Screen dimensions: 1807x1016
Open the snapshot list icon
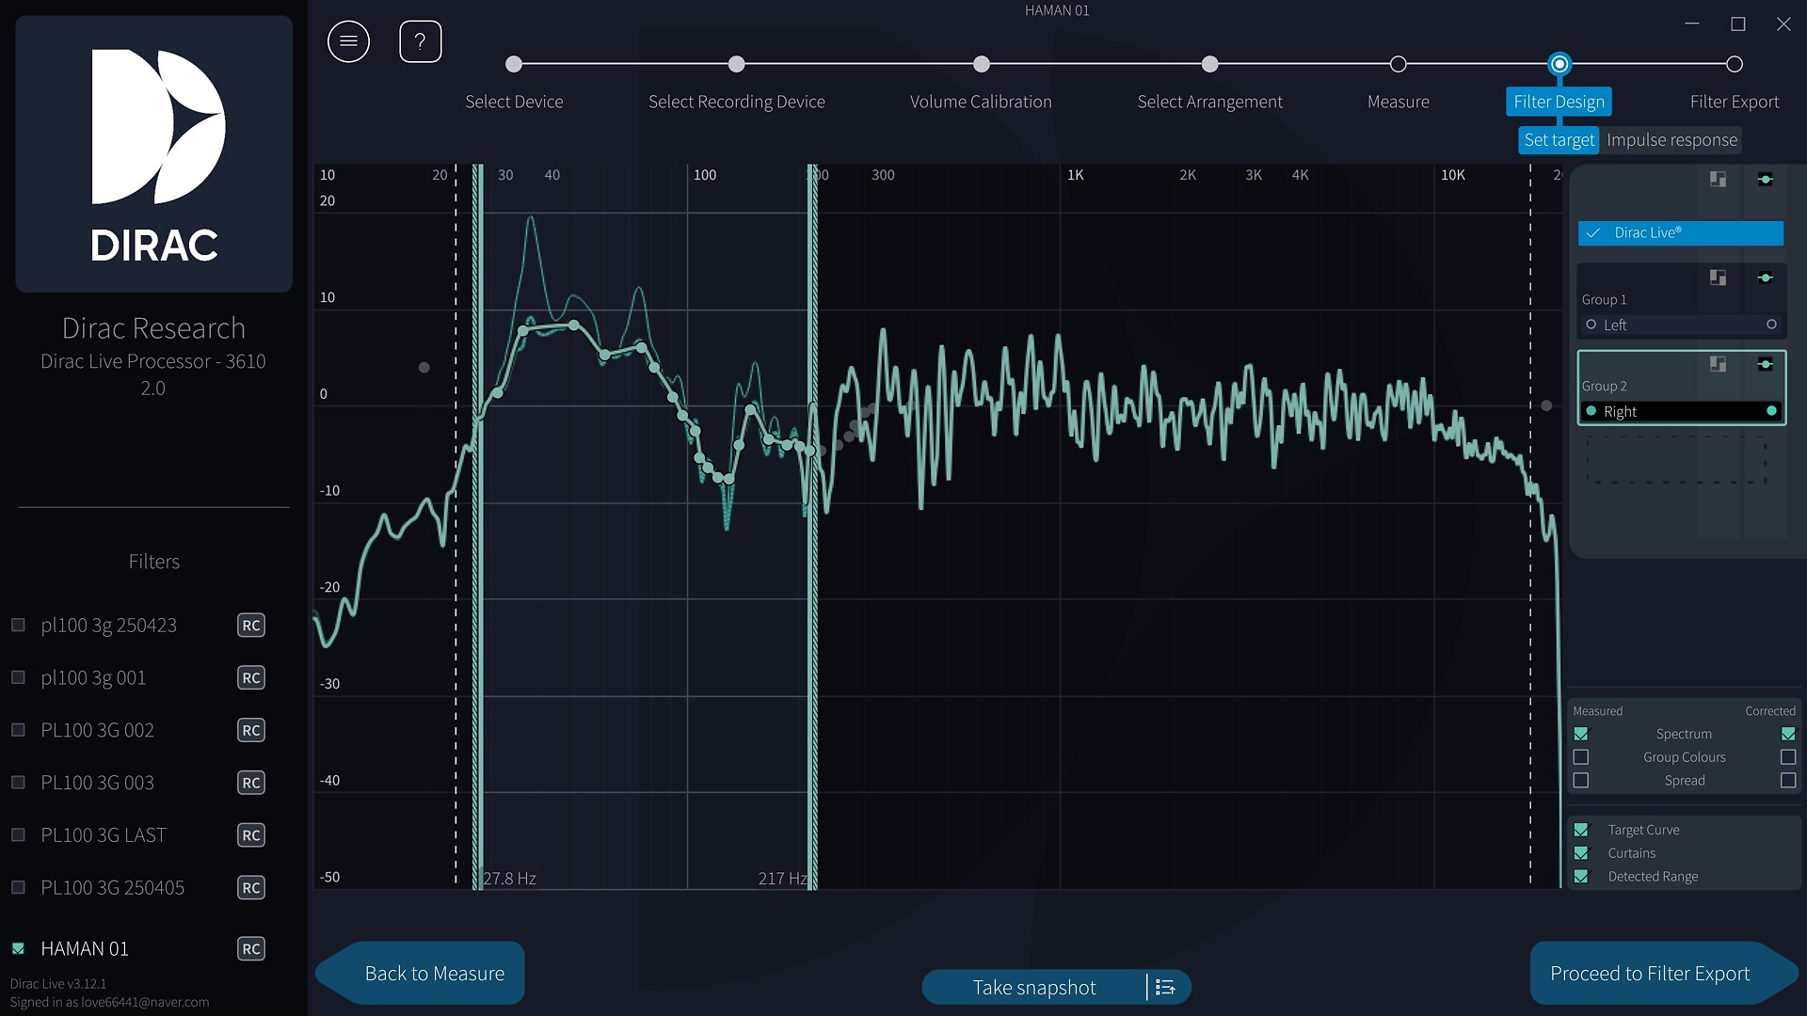(1165, 988)
